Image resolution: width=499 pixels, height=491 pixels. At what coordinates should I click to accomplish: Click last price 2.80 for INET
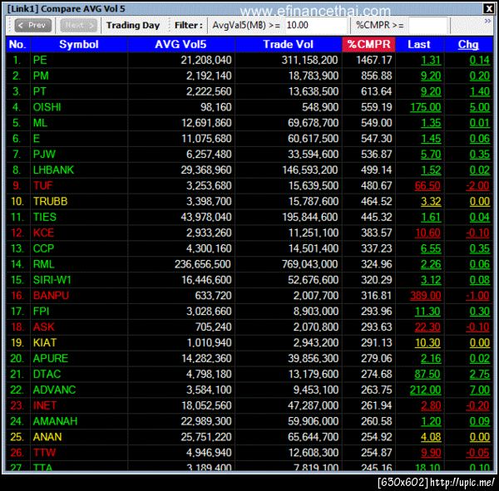pos(431,405)
